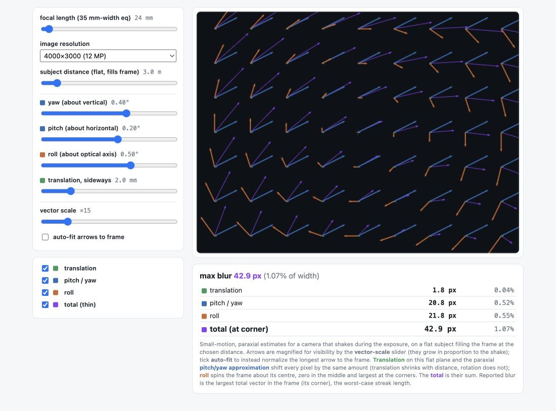Hide the total (thin) vectors checkbox
The height and width of the screenshot is (411, 556).
[x=45, y=304]
